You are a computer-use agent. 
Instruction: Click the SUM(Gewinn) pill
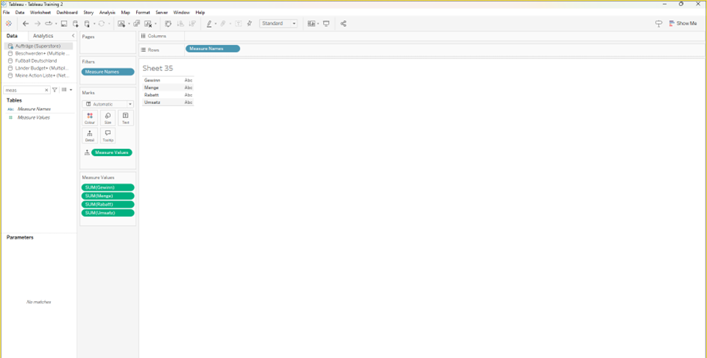[x=108, y=188]
